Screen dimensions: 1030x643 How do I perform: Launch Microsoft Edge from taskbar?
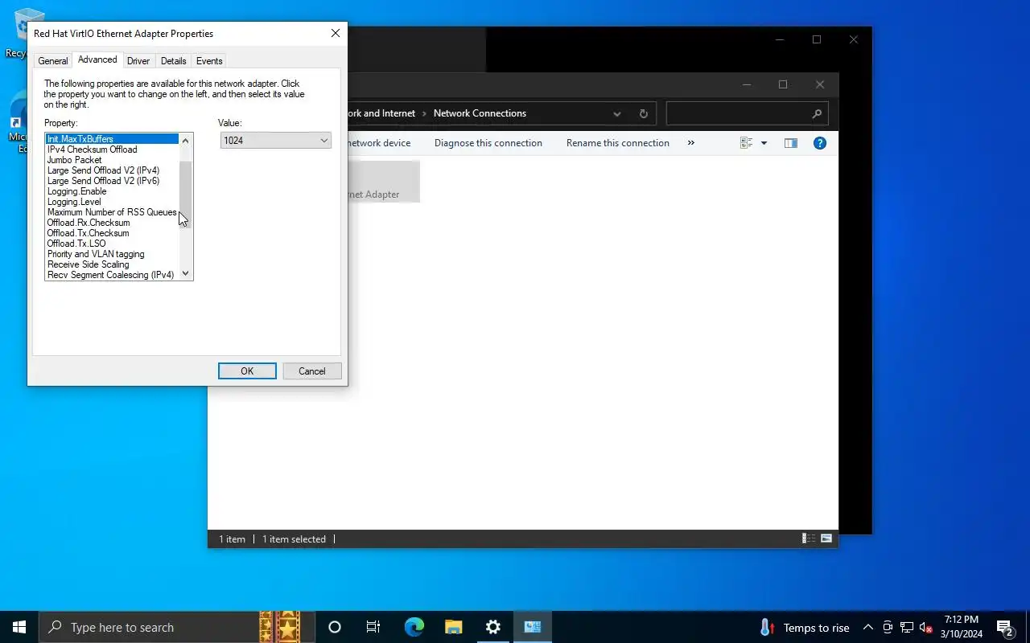[x=414, y=627]
